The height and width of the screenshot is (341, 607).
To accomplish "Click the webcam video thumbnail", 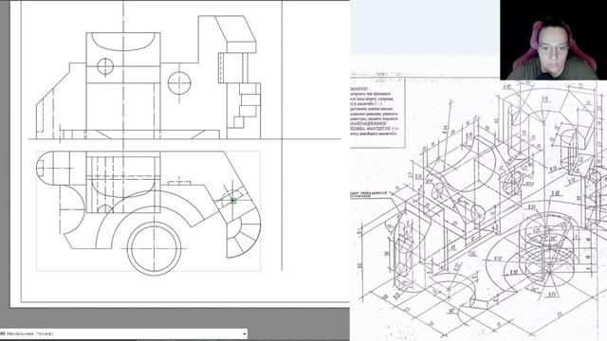I will pos(554,40).
